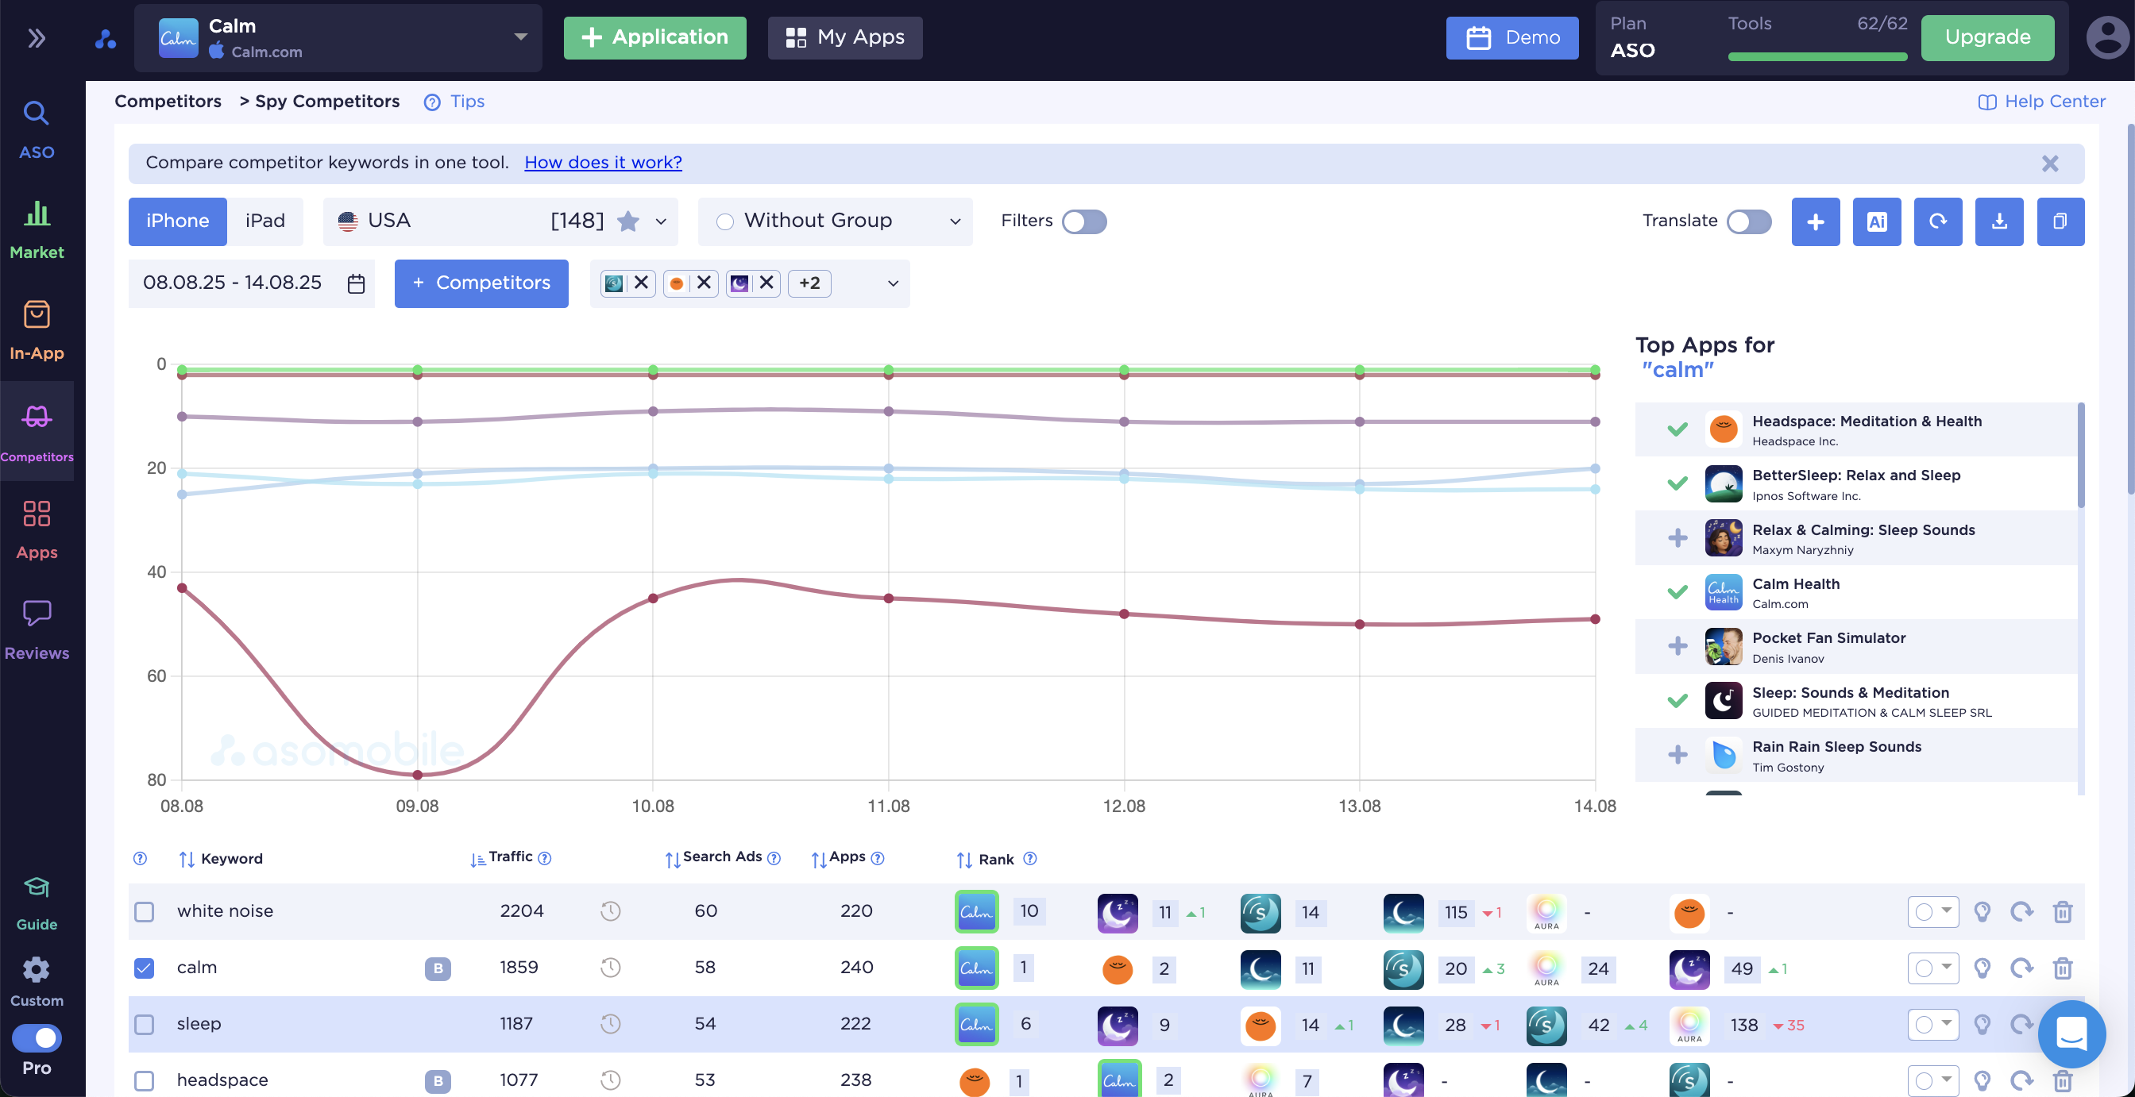This screenshot has width=2135, height=1097.
Task: Open the Market section in sidebar
Action: [x=37, y=230]
